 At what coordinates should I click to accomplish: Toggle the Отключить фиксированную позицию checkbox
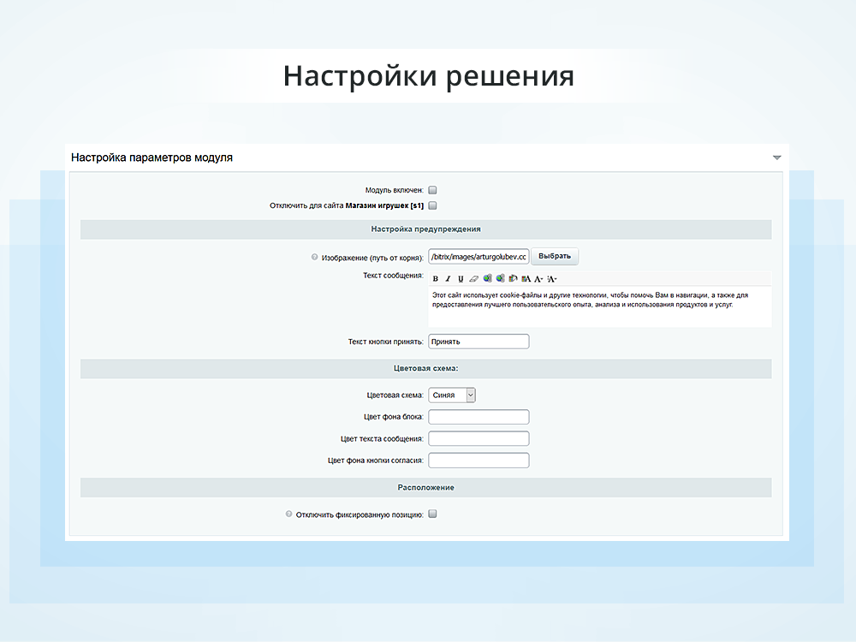[x=432, y=513]
